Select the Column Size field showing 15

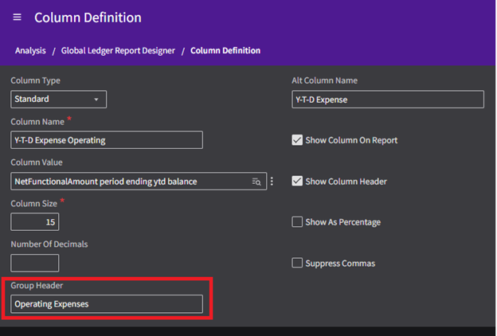[x=35, y=222]
